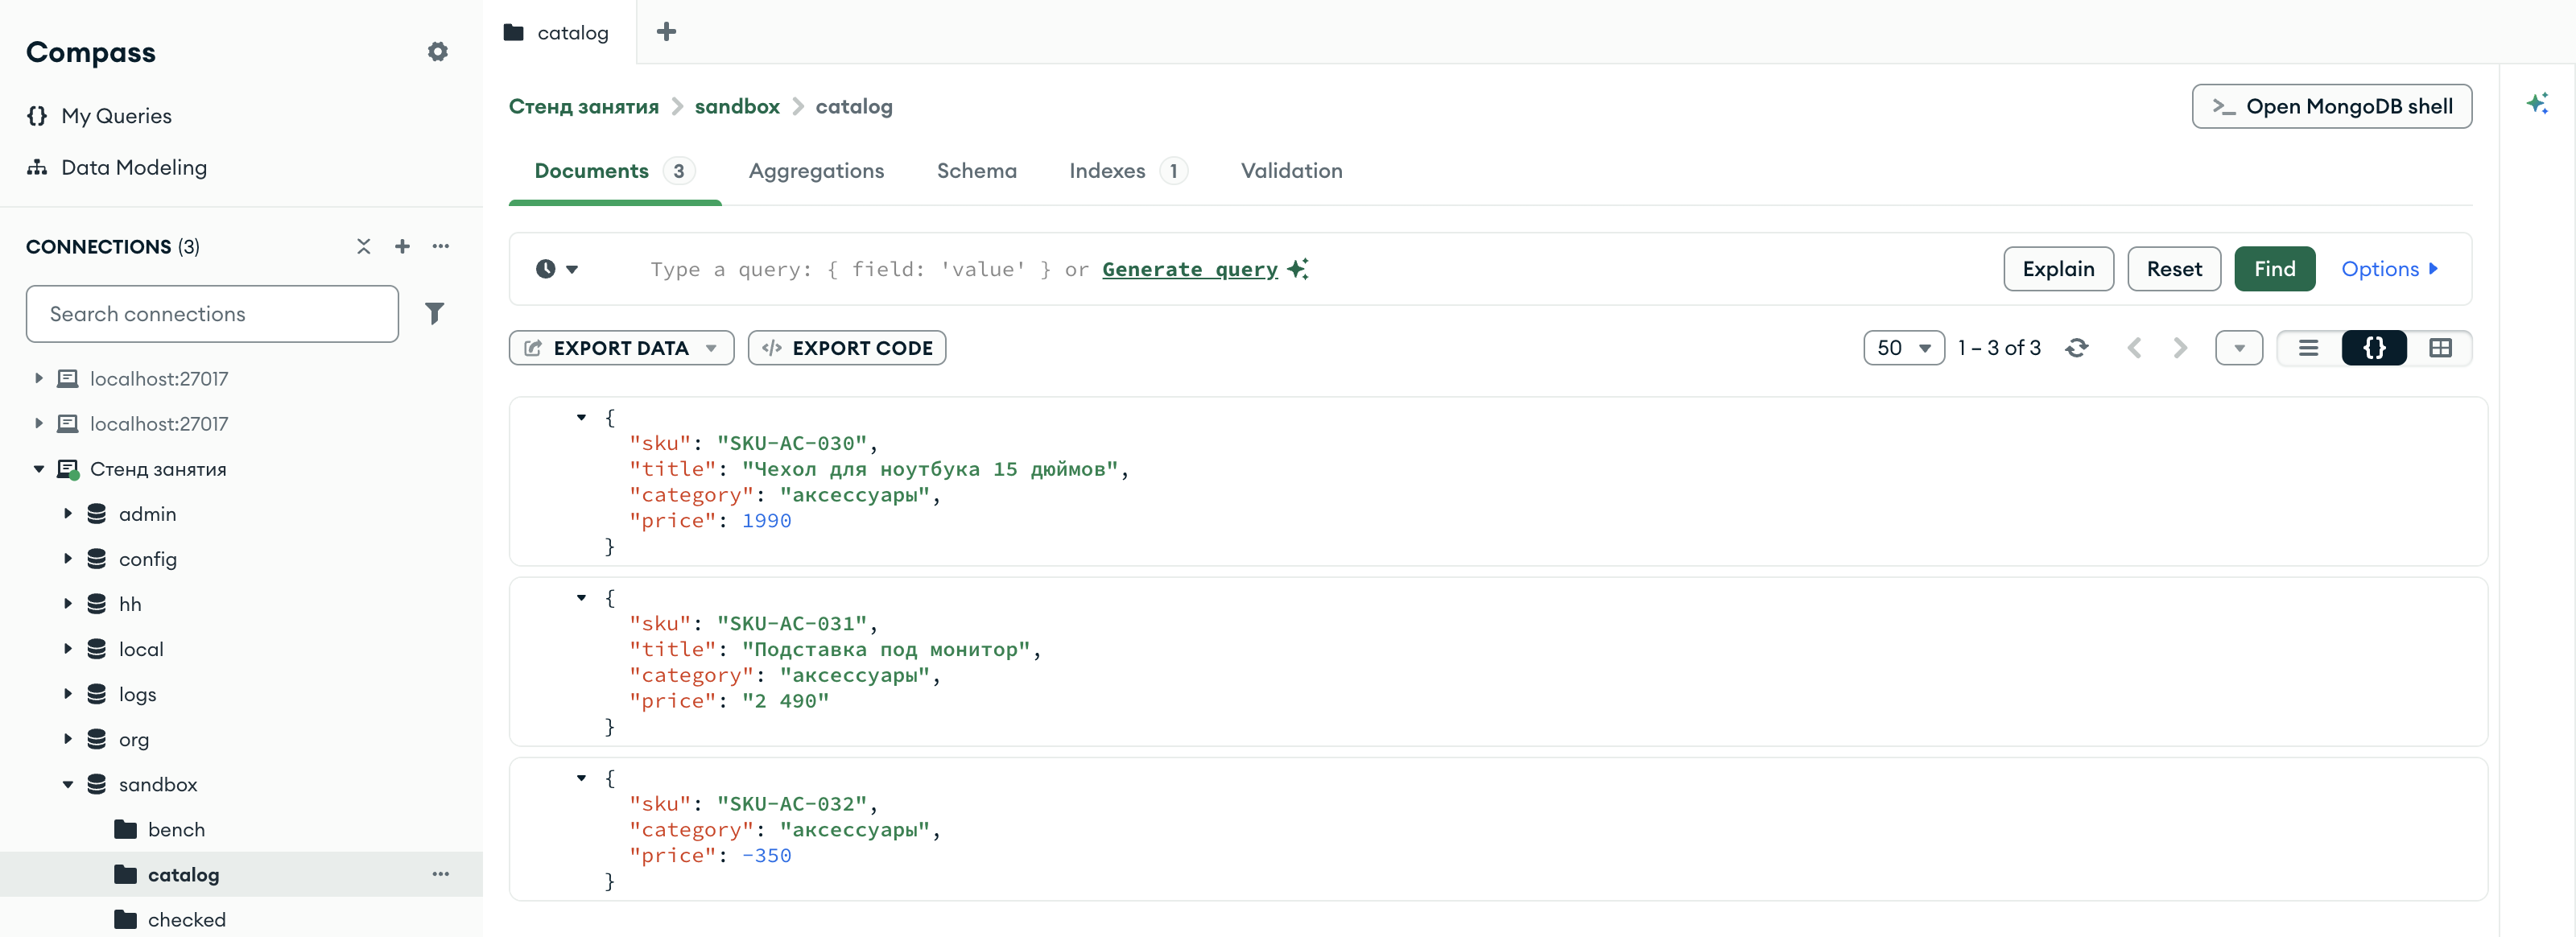Go to next page of documents
The height and width of the screenshot is (937, 2576).
(x=2180, y=348)
